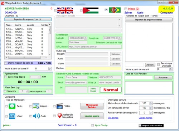179x131 pixels.
Task: Enable Ajuda Tooltip checkbox
Action: tap(92, 125)
